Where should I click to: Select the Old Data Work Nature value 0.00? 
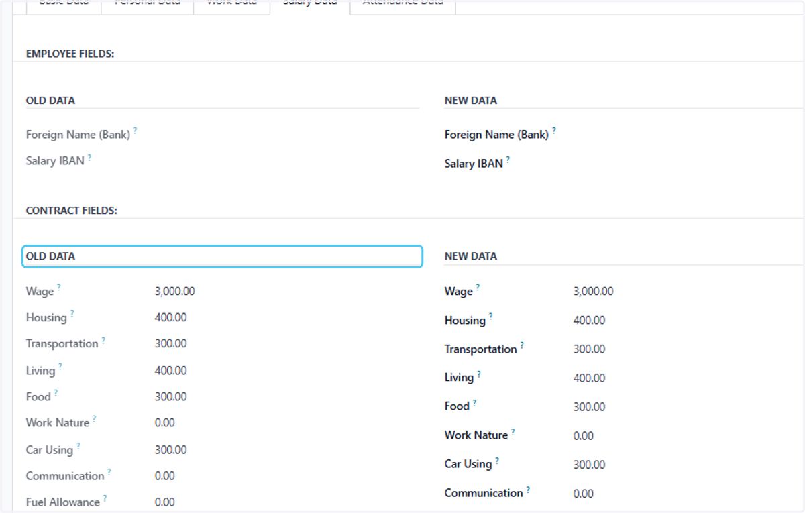(x=165, y=422)
